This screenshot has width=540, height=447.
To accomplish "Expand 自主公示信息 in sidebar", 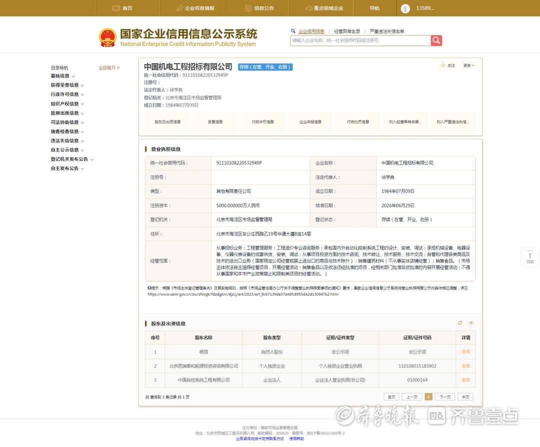I will [x=67, y=150].
